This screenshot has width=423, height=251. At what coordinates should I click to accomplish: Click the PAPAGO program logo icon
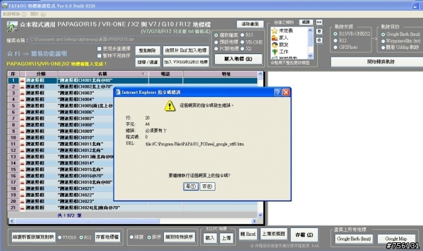point(12,26)
